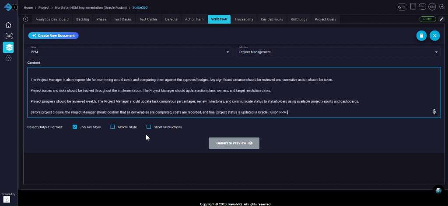Open the mail inbox icon
The width and height of the screenshot is (448, 206).
point(423,7)
